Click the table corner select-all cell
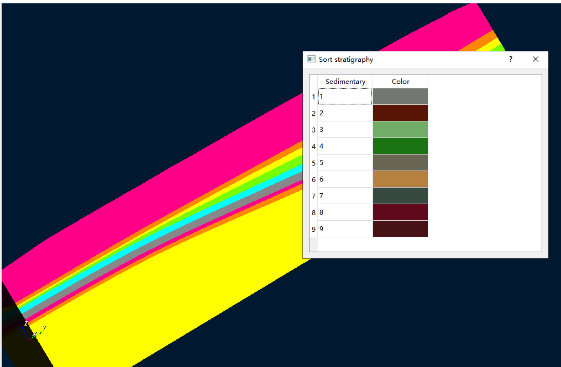The width and height of the screenshot is (561, 367). coord(313,81)
